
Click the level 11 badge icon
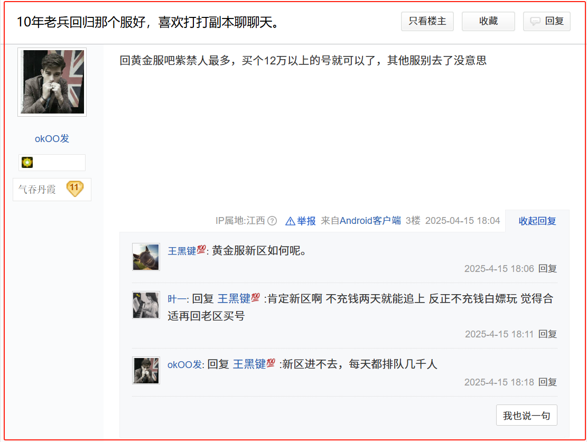point(74,188)
